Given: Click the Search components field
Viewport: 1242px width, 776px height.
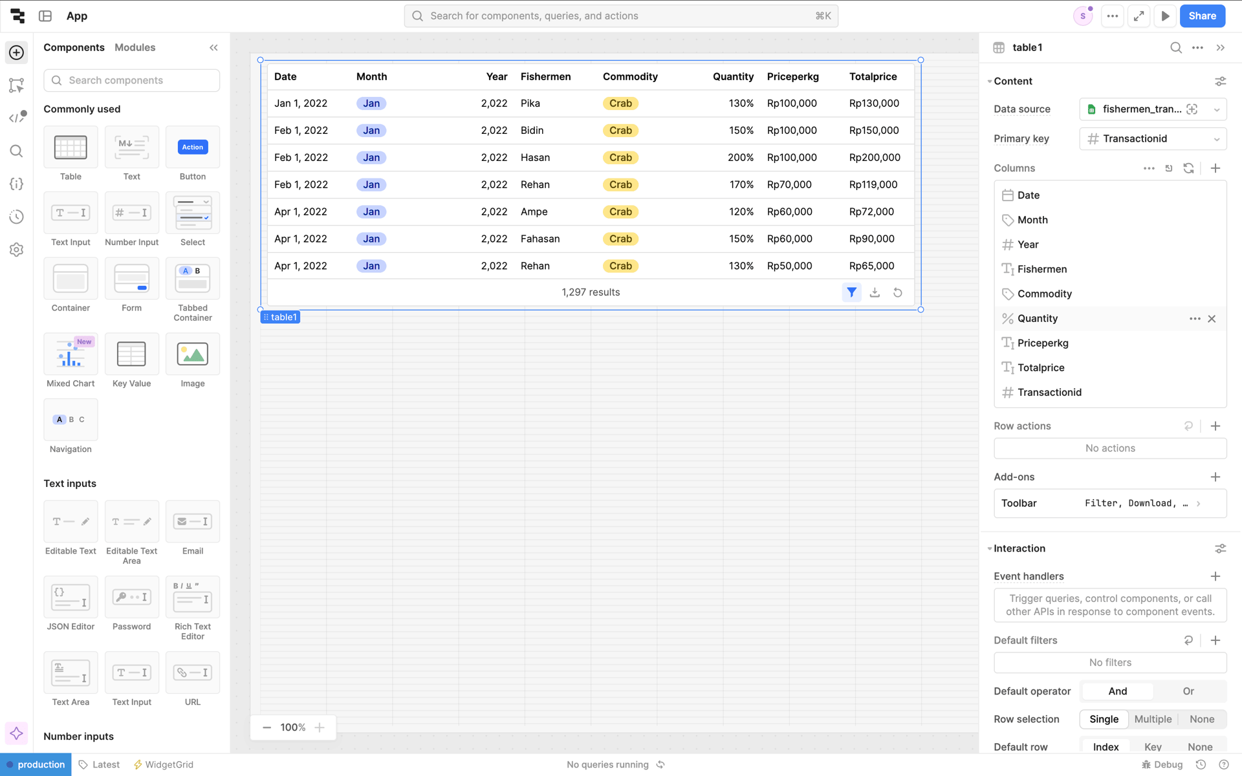Looking at the screenshot, I should click(x=132, y=80).
